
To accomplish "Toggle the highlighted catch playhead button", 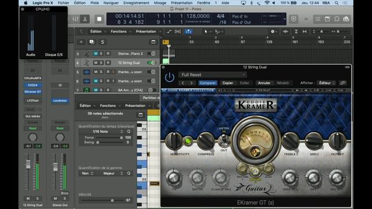I will click(x=188, y=31).
